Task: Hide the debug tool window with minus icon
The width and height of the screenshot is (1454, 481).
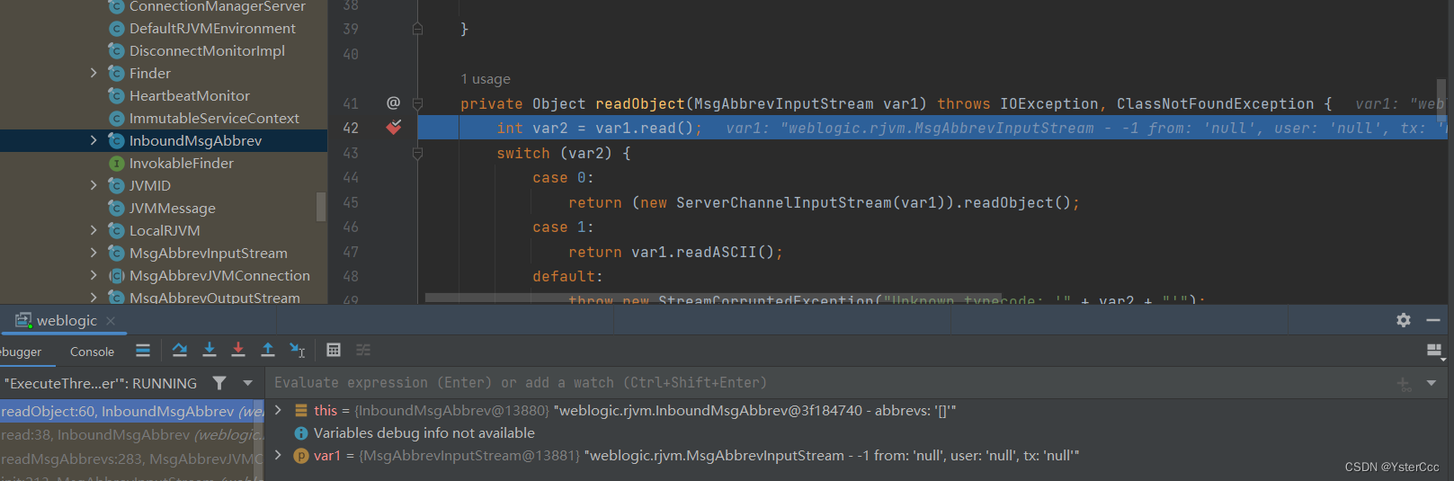Action: tap(1433, 320)
